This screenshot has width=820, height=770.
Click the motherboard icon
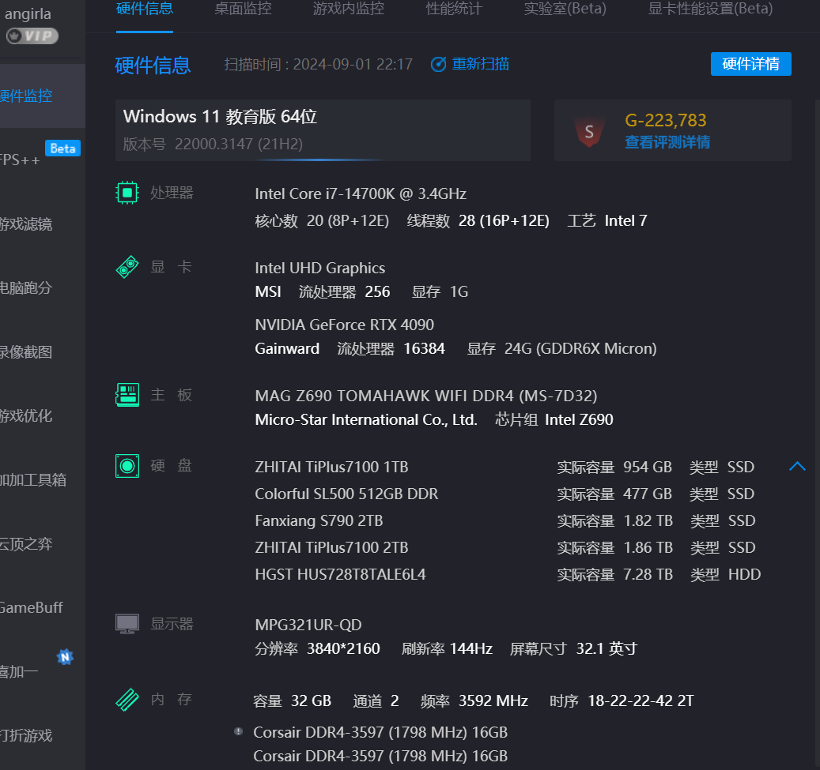click(127, 394)
